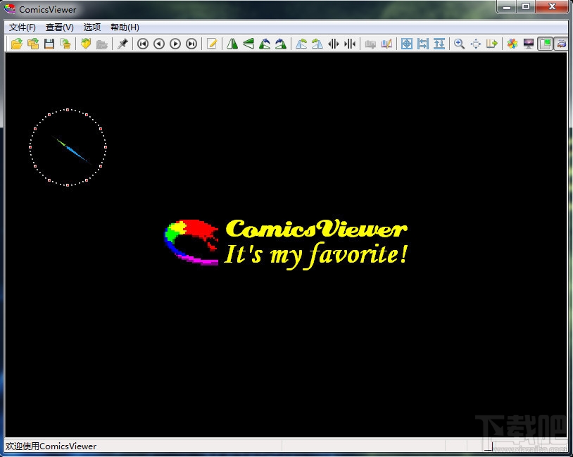The height and width of the screenshot is (457, 573).
Task: Click the pushpin icon
Action: point(122,44)
